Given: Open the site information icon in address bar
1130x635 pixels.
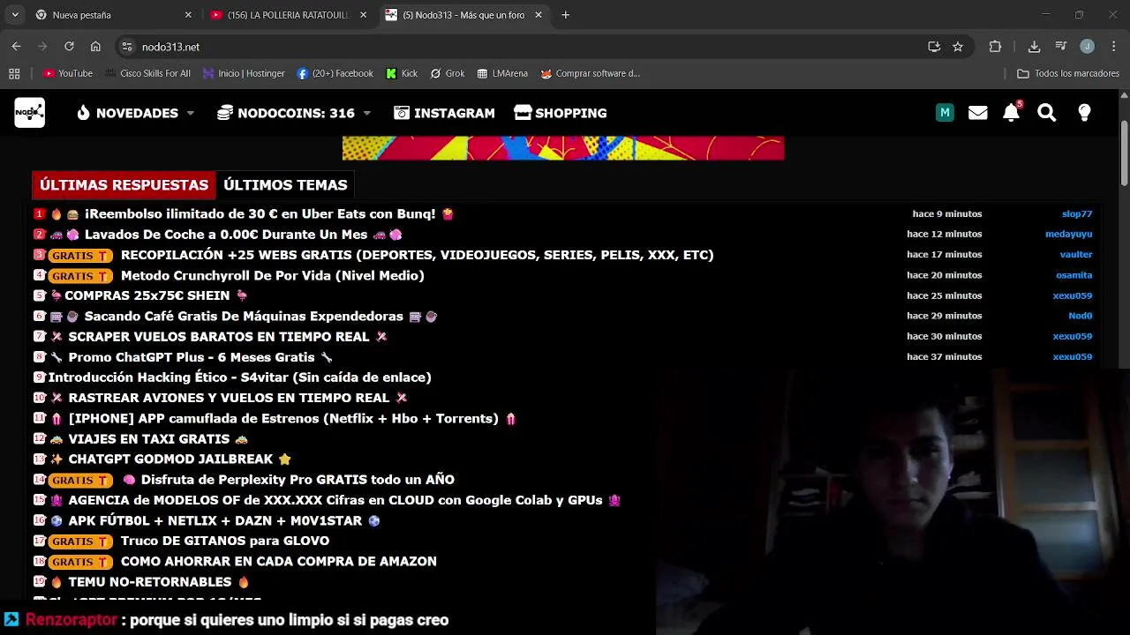Looking at the screenshot, I should 126,47.
